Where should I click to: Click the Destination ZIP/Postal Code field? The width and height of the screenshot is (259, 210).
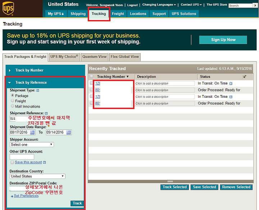(x=30, y=188)
